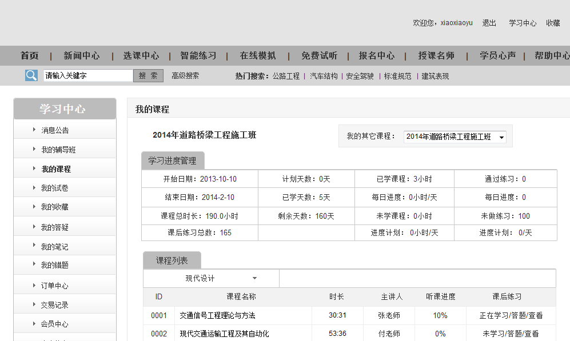Click 学习中心 link in top header

tap(523, 23)
